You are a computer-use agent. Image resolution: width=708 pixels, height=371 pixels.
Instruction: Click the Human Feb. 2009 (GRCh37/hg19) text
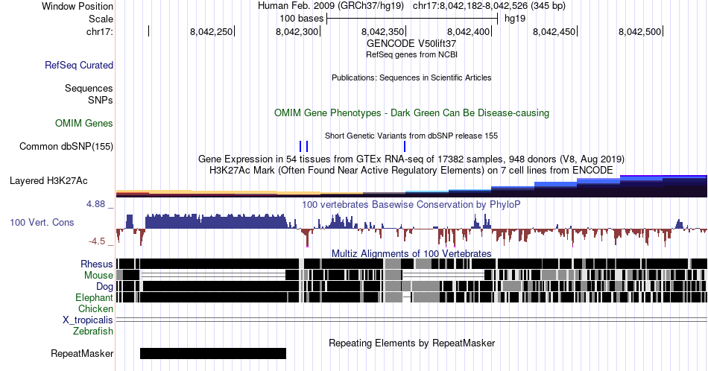(331, 6)
